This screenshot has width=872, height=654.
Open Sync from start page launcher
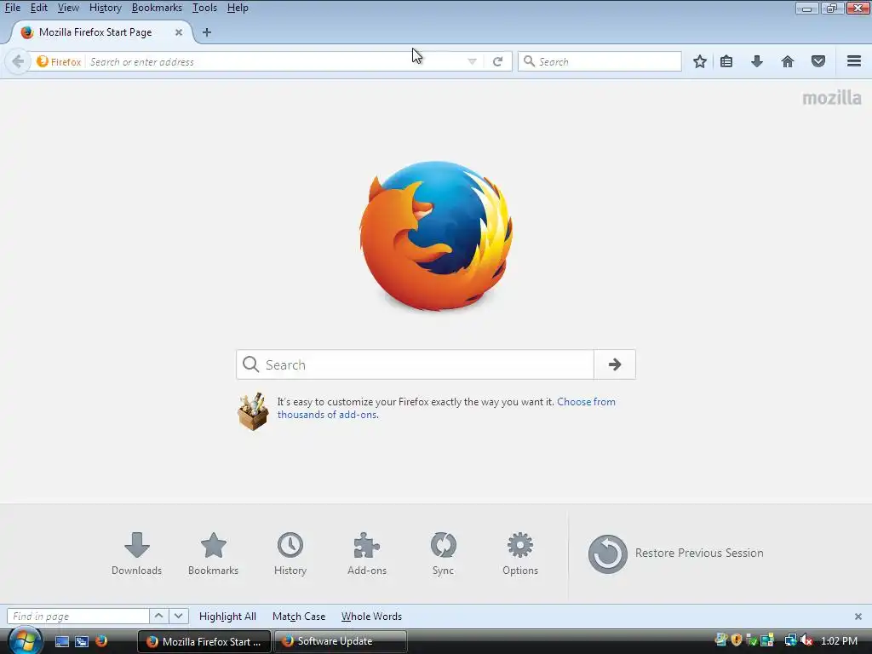tap(443, 554)
